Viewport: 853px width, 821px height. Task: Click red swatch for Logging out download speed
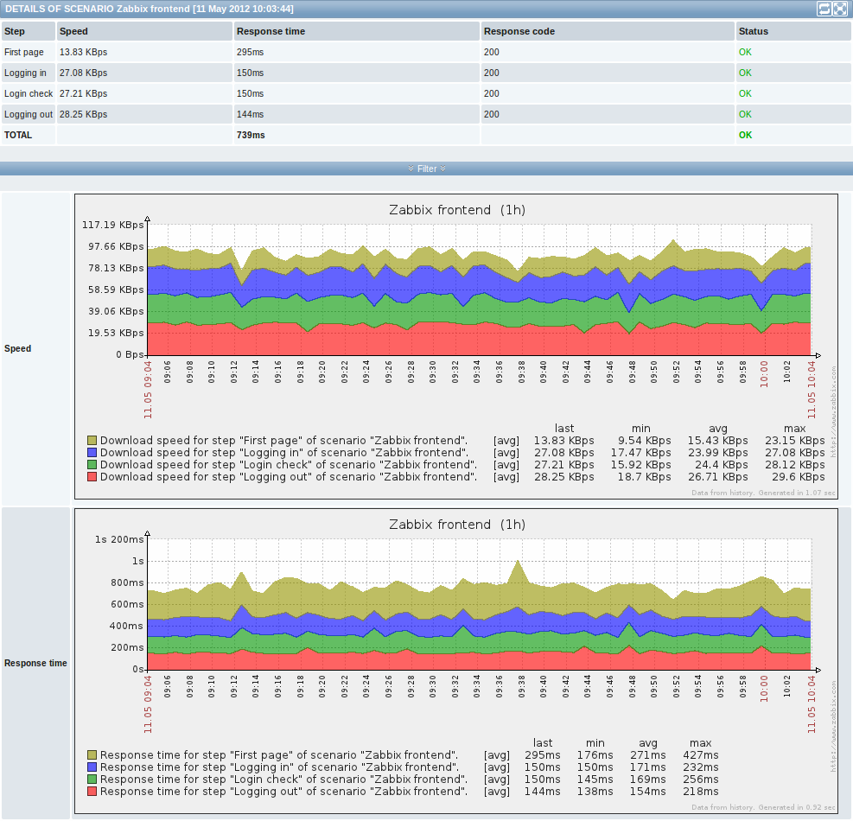[x=92, y=476]
